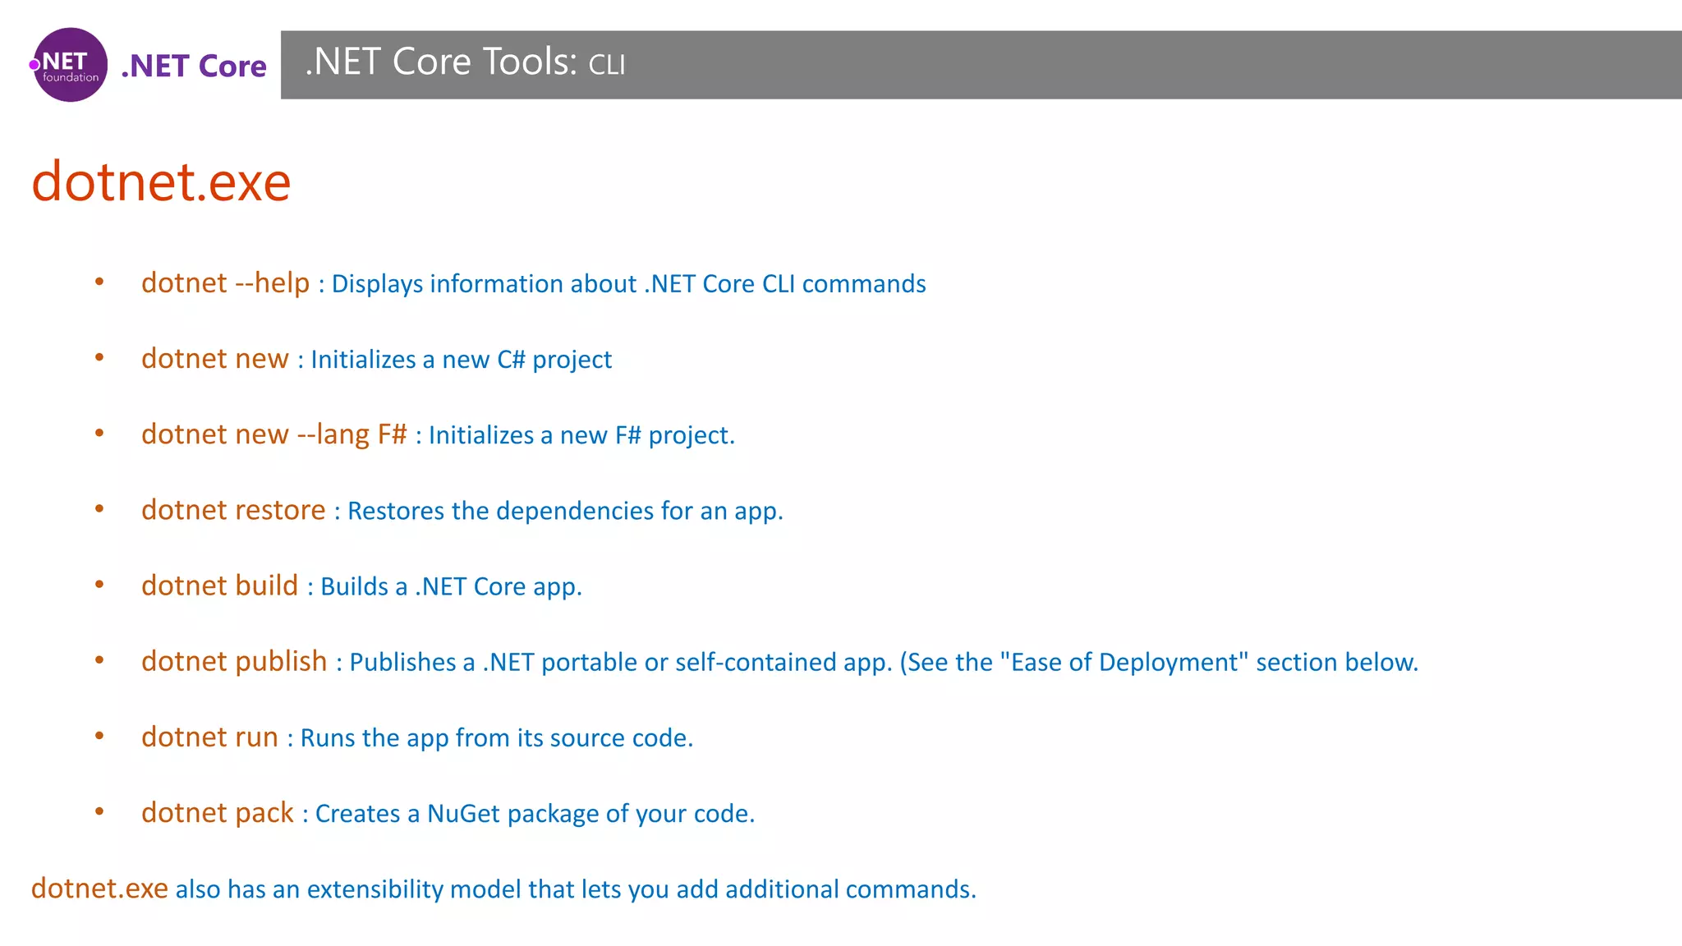Click the "dotnet build" command
Screen dimensions: 1682x946
[x=219, y=586]
